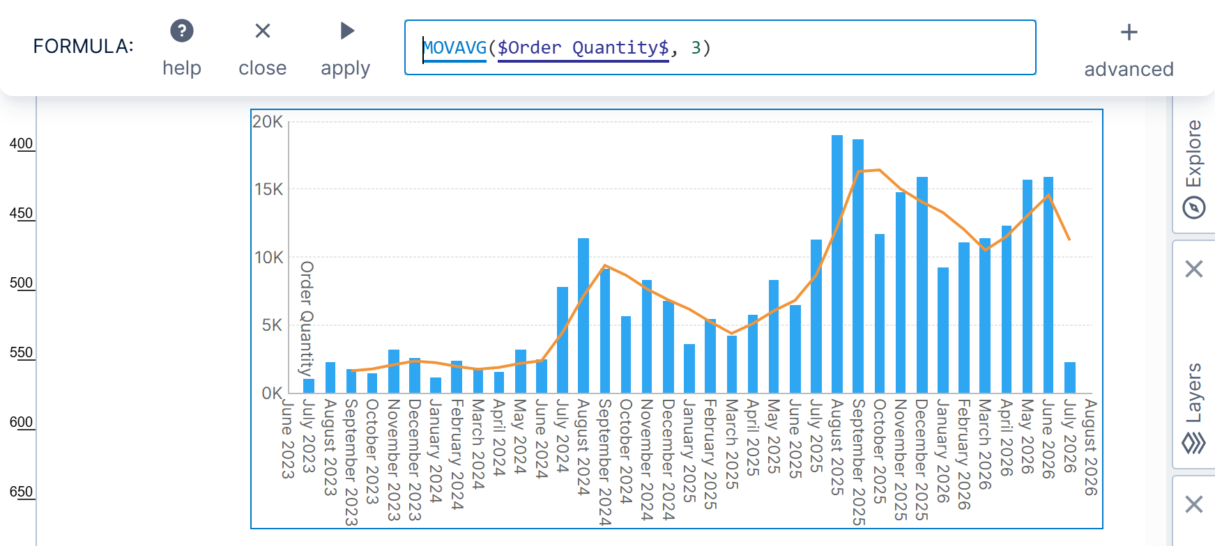Close the formula editor bar
Viewport: 1215px width, 546px height.
pos(262,31)
